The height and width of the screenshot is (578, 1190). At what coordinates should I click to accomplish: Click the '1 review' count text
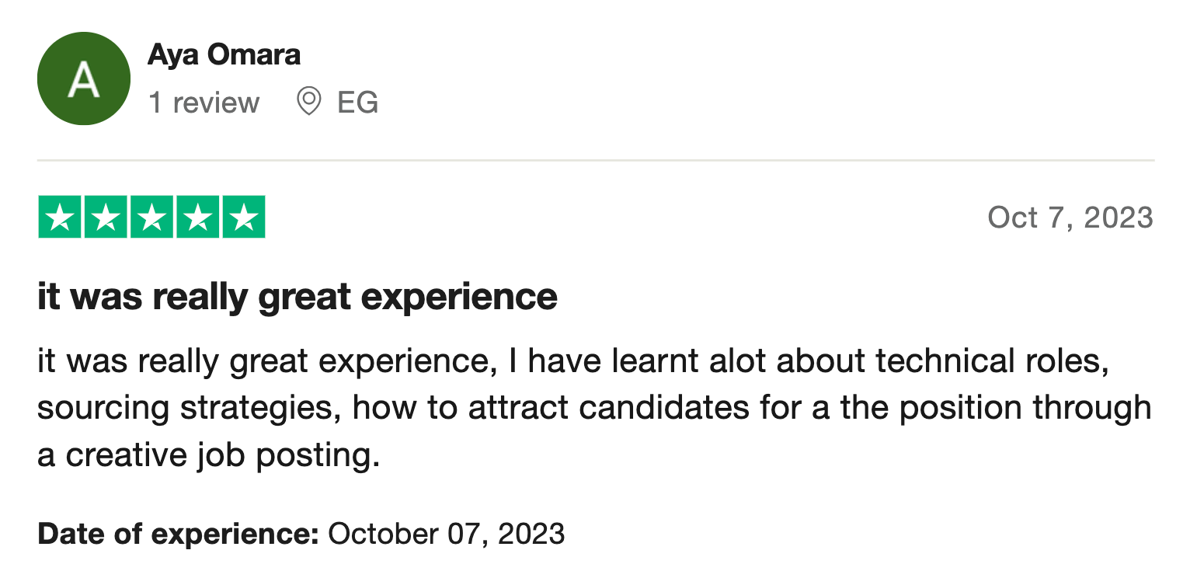pyautogui.click(x=204, y=103)
